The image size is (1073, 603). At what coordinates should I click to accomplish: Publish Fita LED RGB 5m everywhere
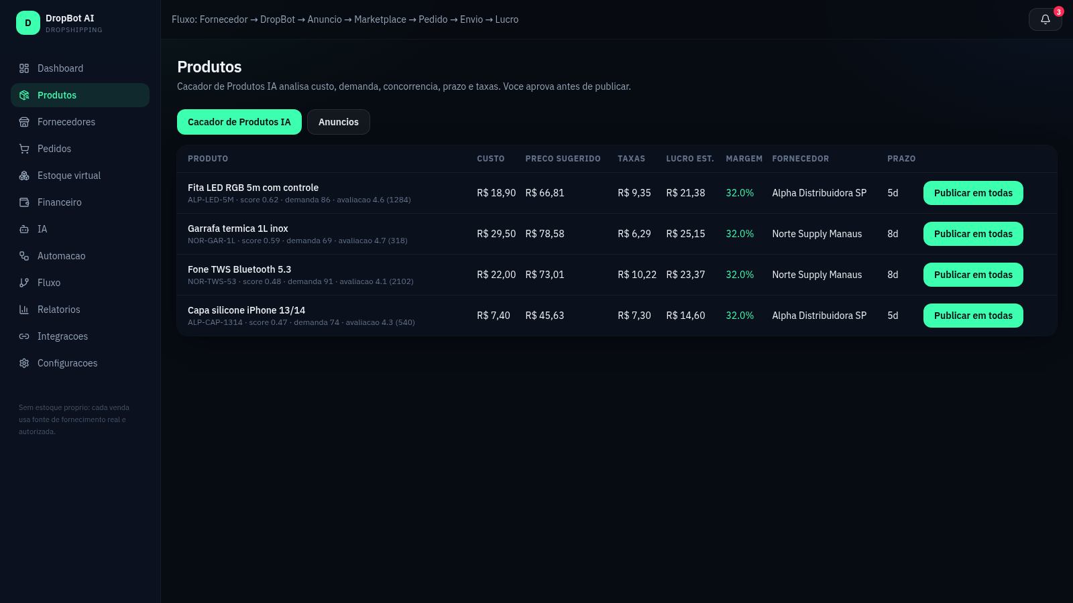coord(973,193)
